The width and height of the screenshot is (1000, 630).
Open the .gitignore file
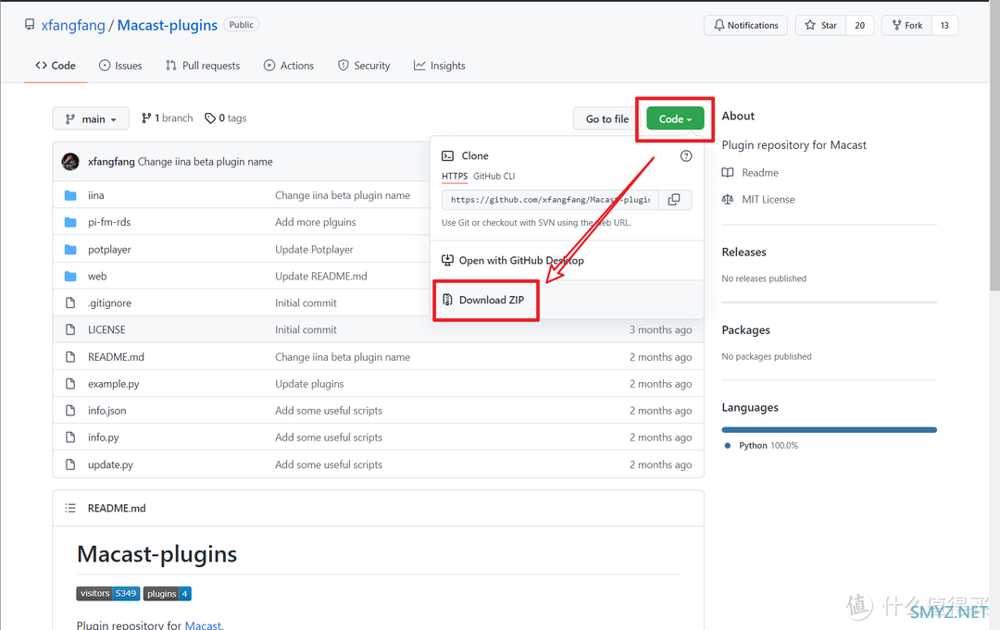(x=109, y=303)
